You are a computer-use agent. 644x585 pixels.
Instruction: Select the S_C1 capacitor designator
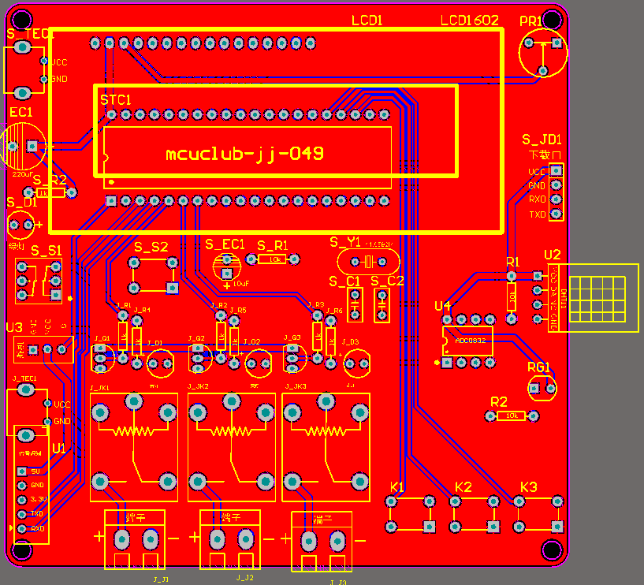point(344,281)
